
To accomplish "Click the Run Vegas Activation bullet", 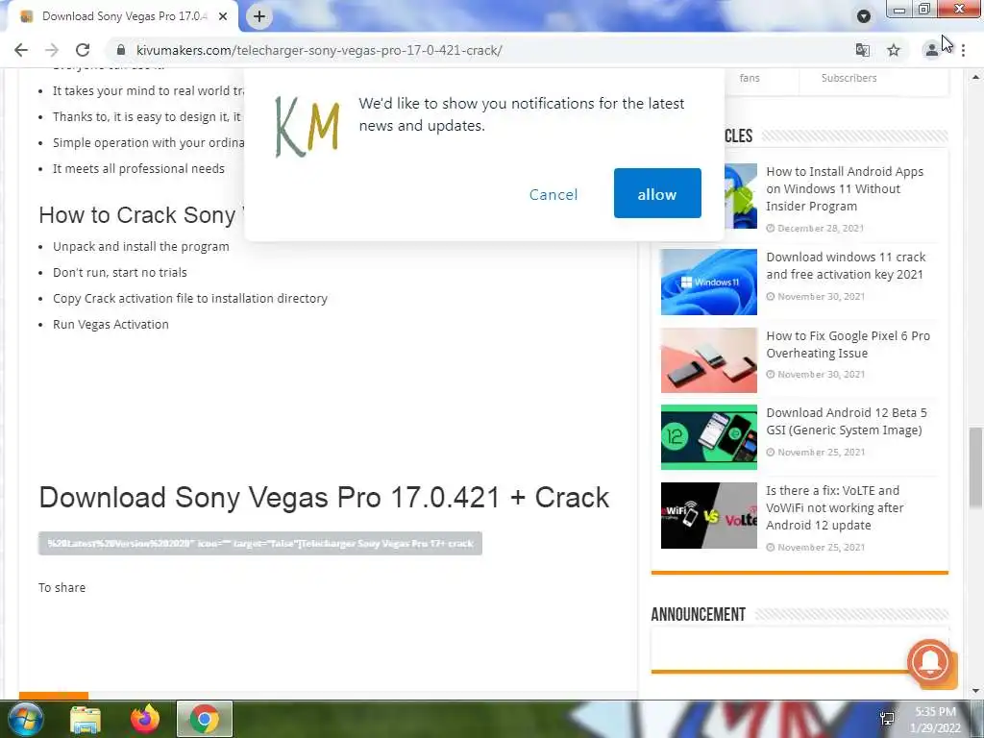I will (x=111, y=325).
